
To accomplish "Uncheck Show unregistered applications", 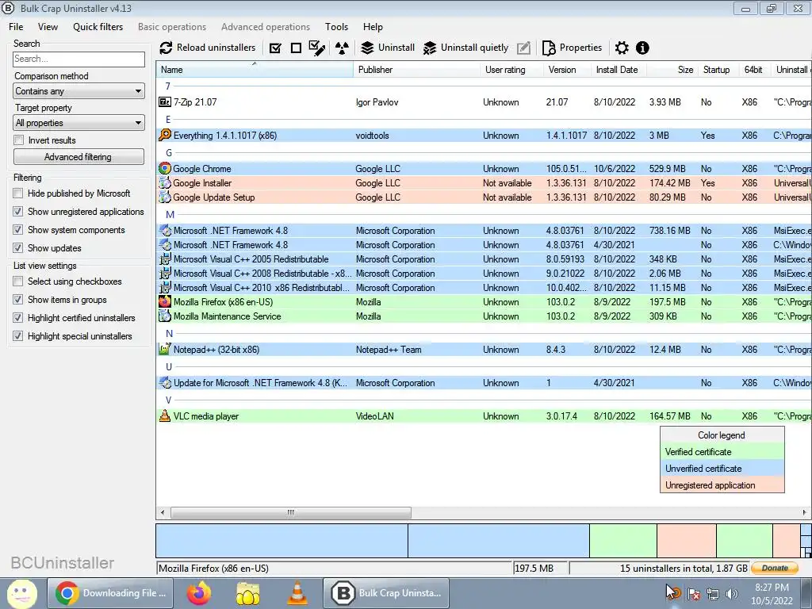I will click(x=18, y=211).
